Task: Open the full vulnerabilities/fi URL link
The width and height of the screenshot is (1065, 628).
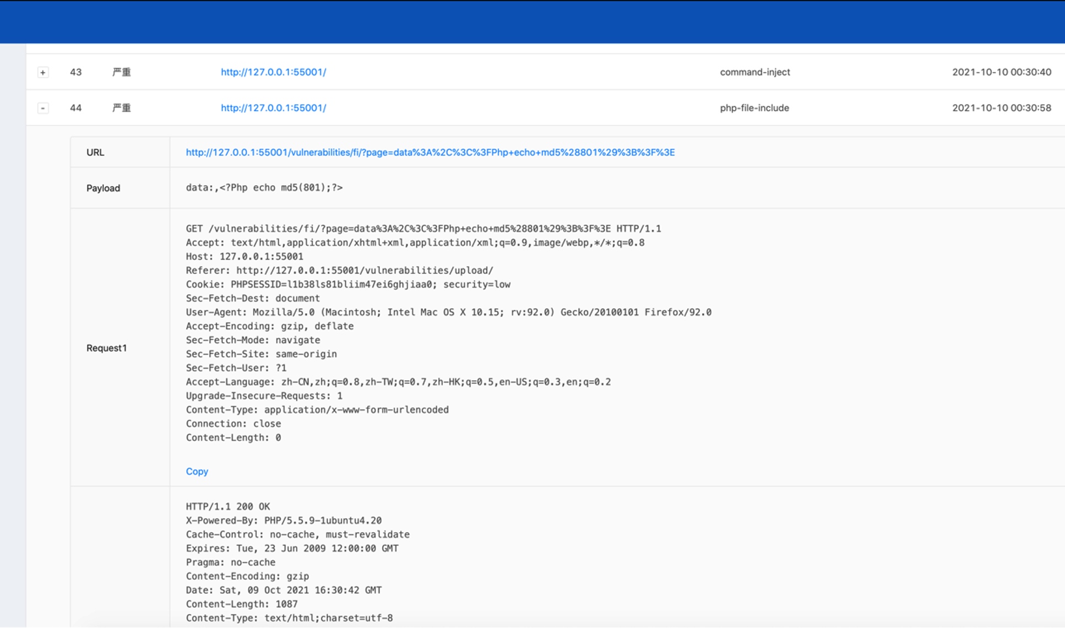Action: pyautogui.click(x=430, y=153)
